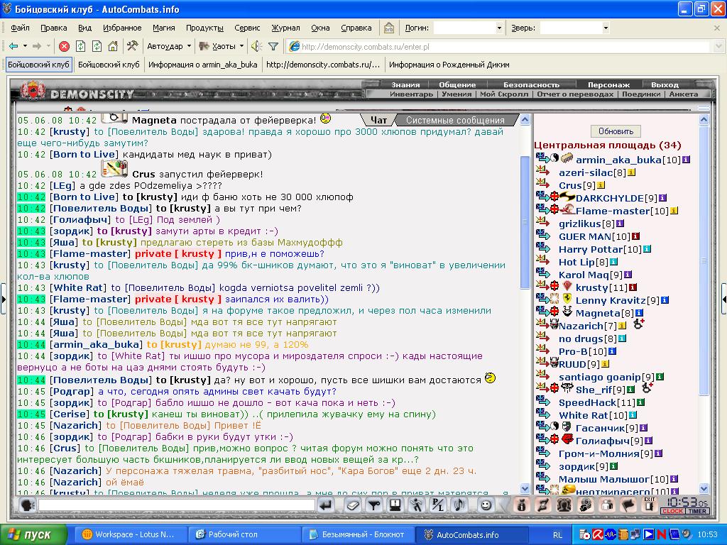Viewport: 727px width, 545px height.
Task: Open the Хаоты dropdown
Action: tap(221, 46)
